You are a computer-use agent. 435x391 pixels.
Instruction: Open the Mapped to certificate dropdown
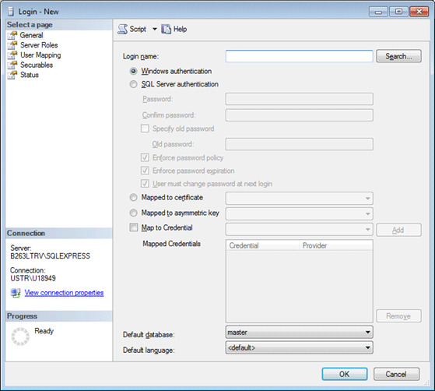367,199
